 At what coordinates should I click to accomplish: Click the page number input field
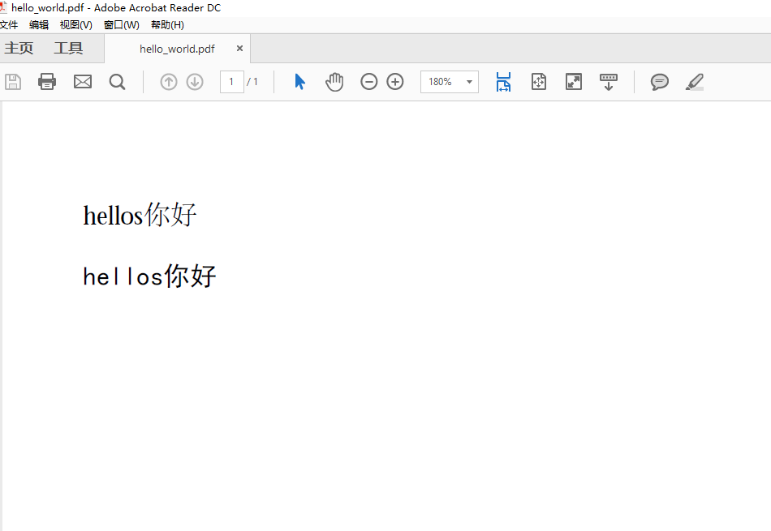pyautogui.click(x=231, y=82)
